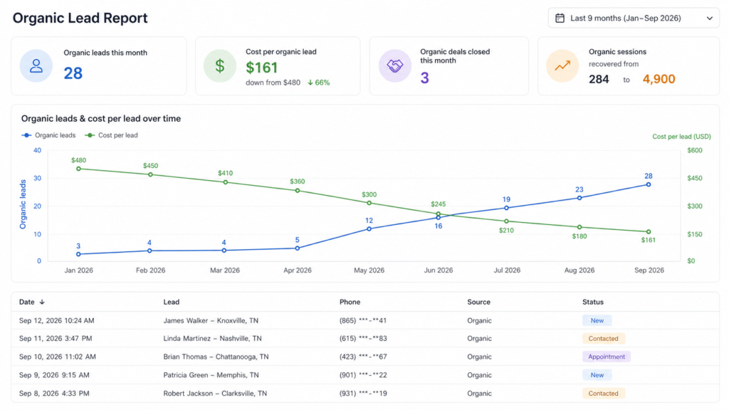The height and width of the screenshot is (410, 729).
Task: Click the date Sep 9, 2026 9:15 AM
Action: click(54, 375)
